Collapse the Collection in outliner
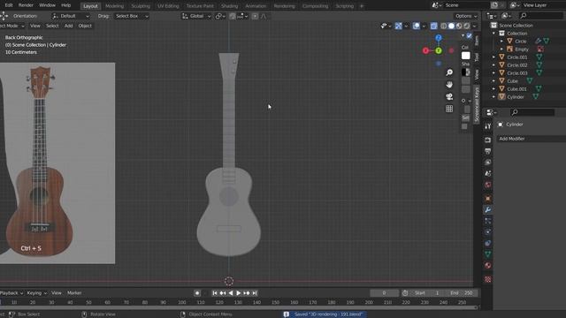The height and width of the screenshot is (318, 566). coord(493,34)
